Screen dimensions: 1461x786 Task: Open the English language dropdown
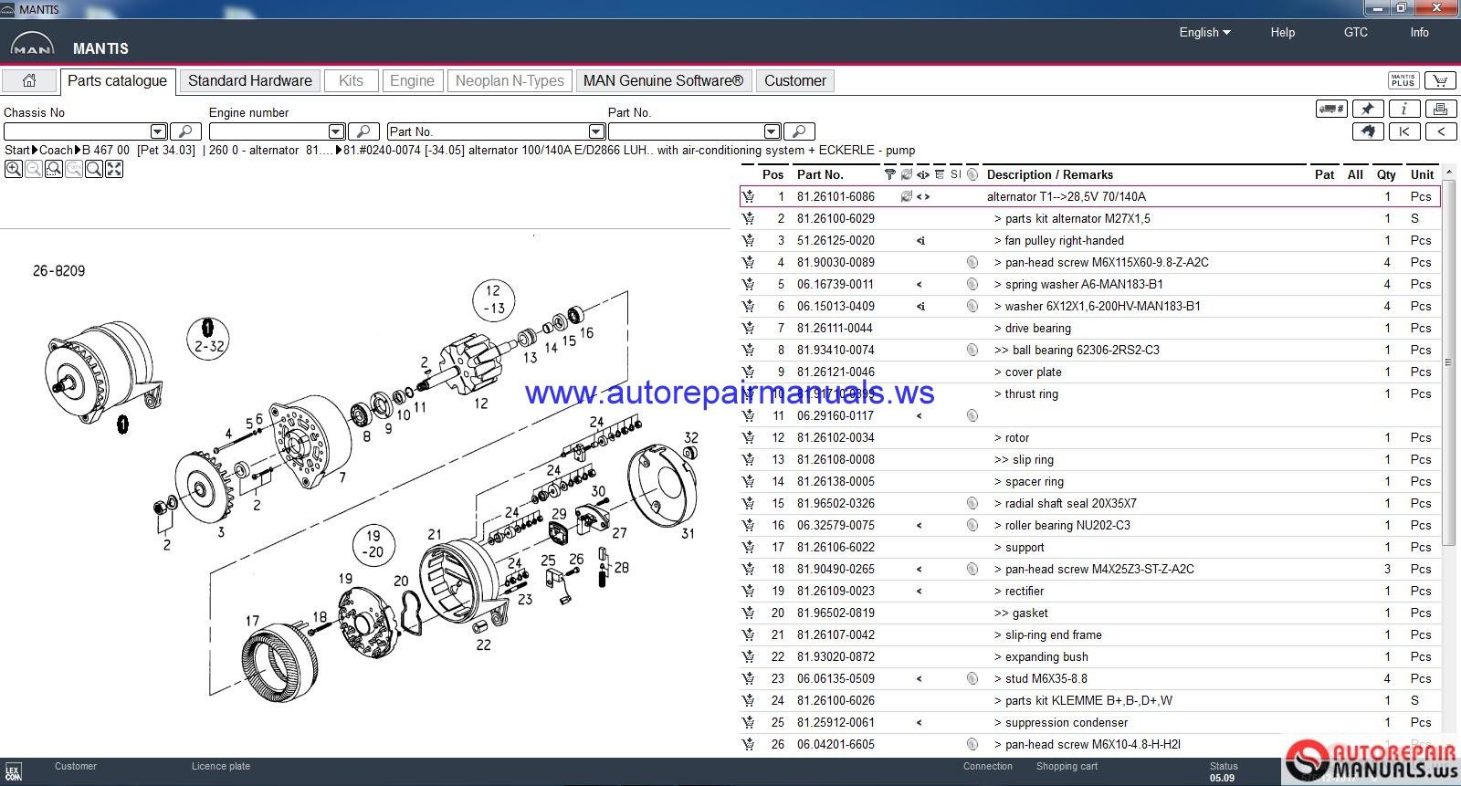pos(1204,32)
